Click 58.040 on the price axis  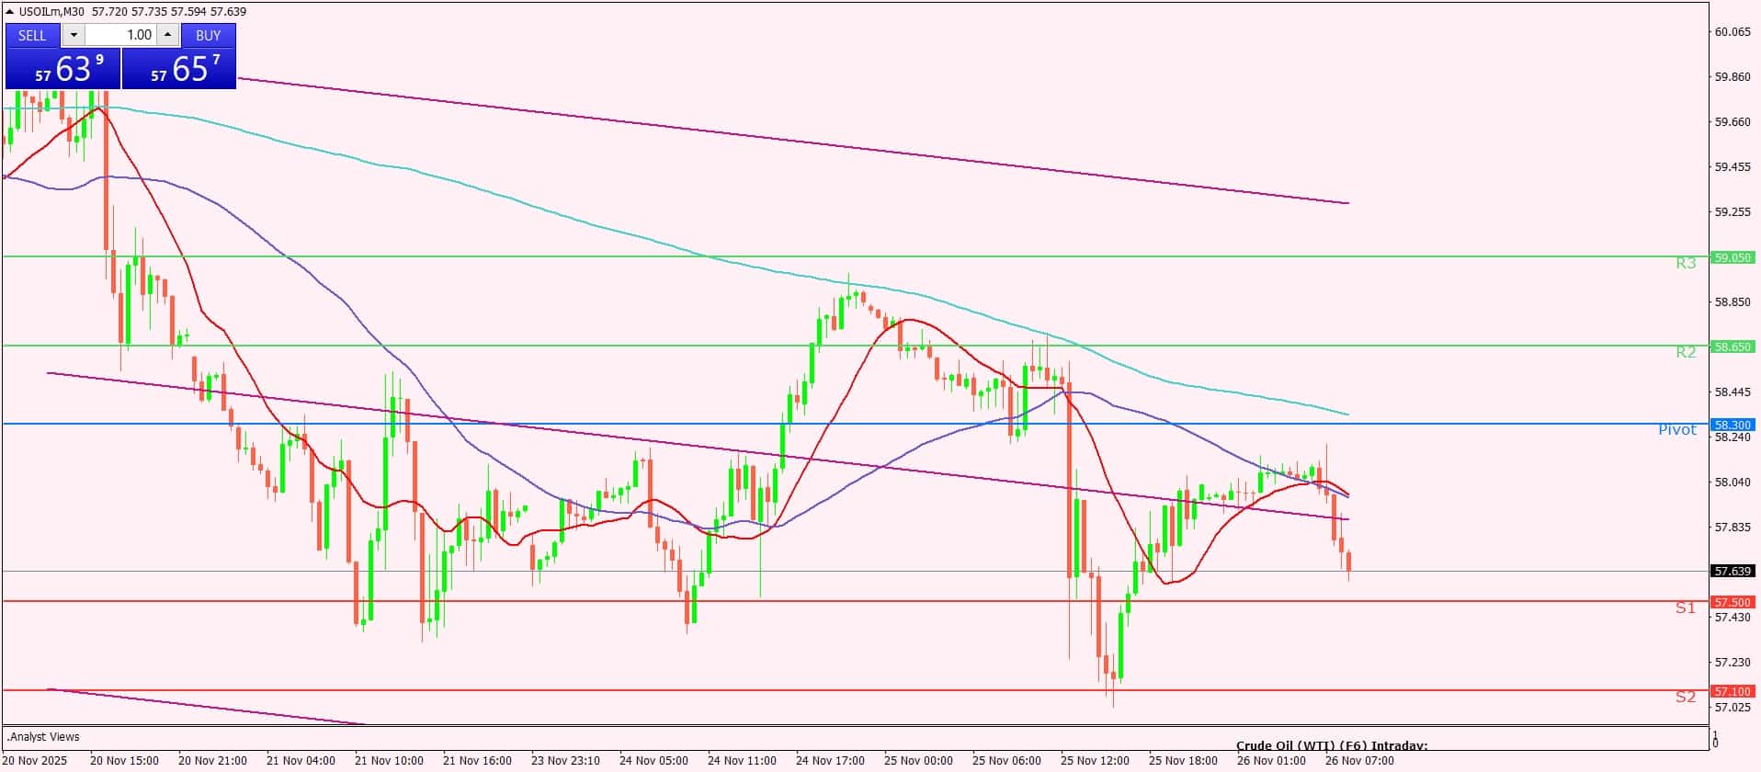coord(1733,482)
